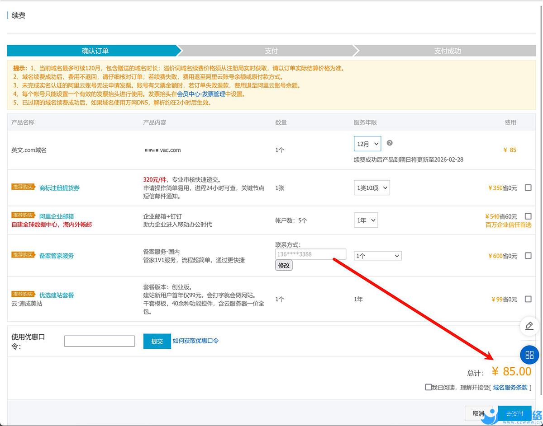Open the 12月 service period dropdown
The height and width of the screenshot is (426, 543).
pos(367,144)
